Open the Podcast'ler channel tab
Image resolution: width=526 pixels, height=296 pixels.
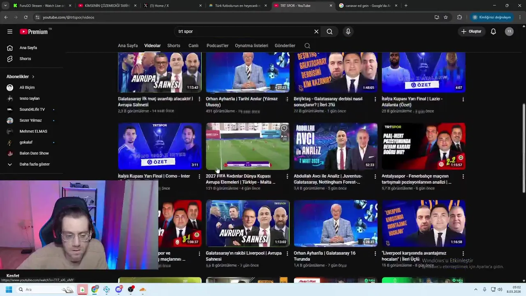(x=217, y=46)
